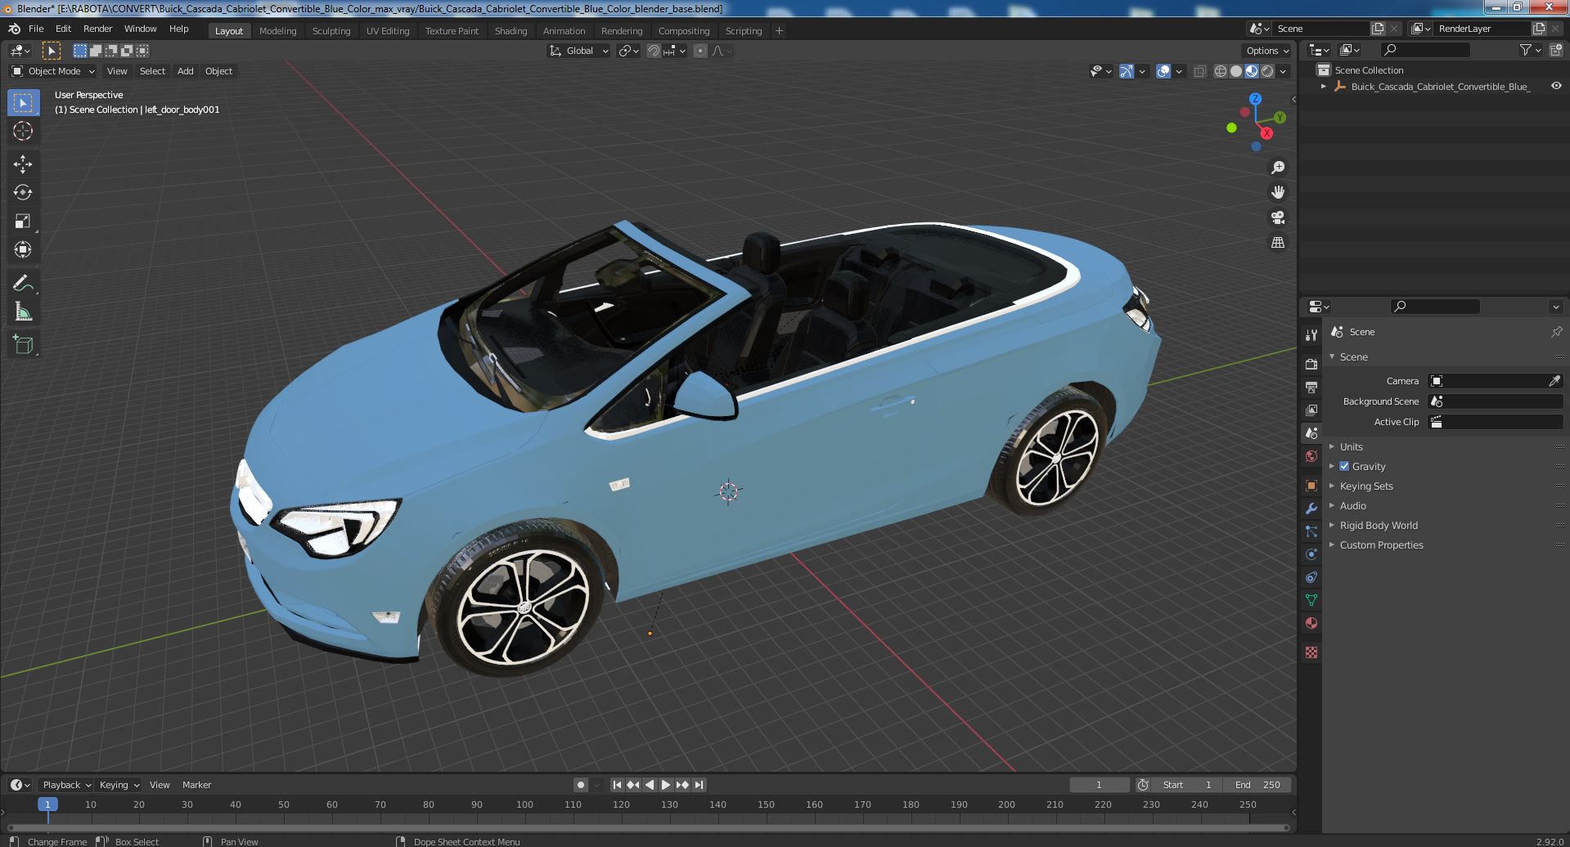Viewport: 1570px width, 847px height.
Task: Toggle the camera view icon
Action: coord(1277,217)
